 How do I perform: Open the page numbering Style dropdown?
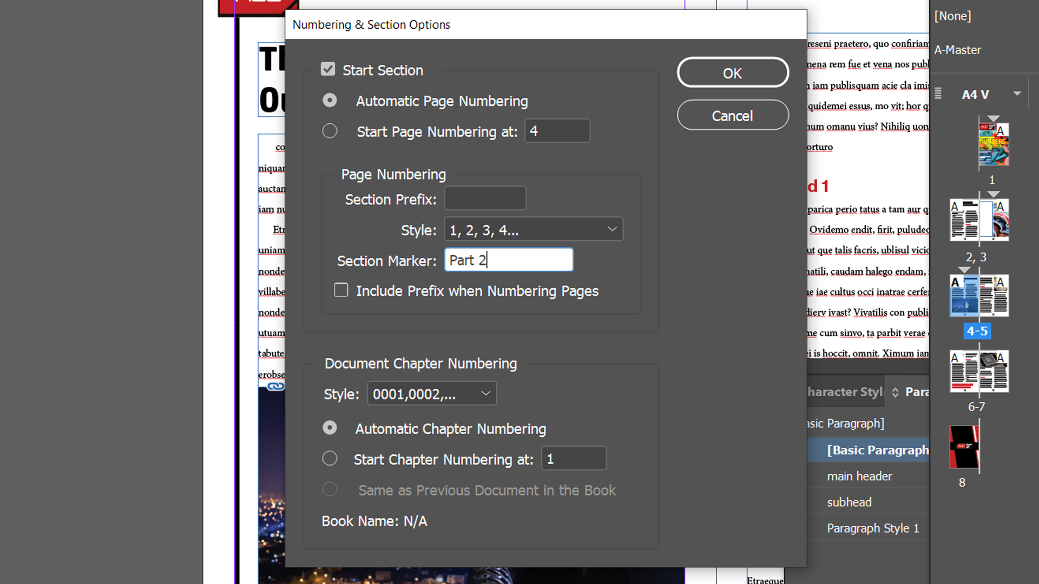tap(533, 229)
